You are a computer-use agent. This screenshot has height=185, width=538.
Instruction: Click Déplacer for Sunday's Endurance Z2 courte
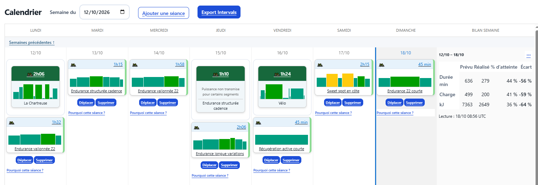(x=394, y=102)
